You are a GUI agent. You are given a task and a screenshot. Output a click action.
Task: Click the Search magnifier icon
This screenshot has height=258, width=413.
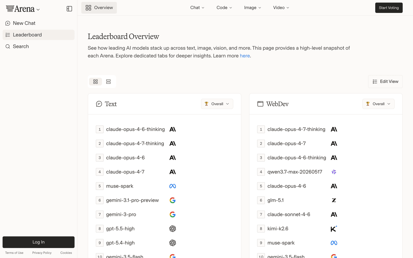click(8, 46)
